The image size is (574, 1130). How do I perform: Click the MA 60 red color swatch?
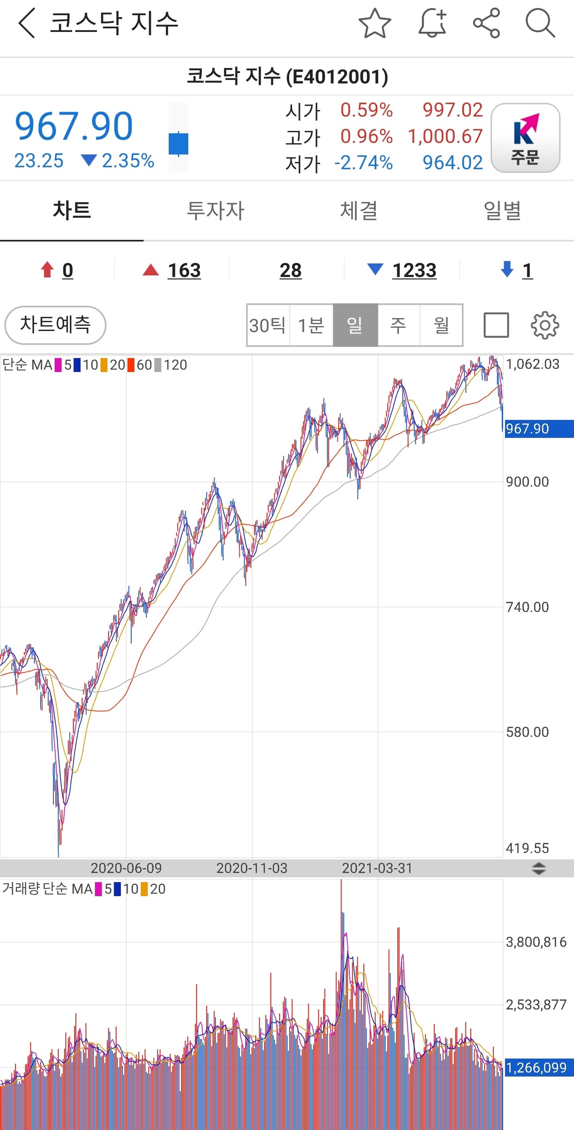click(131, 365)
